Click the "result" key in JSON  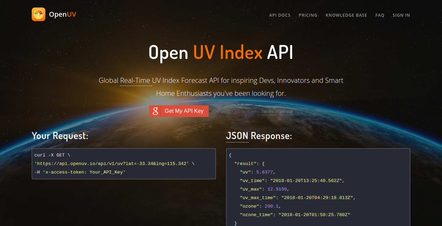click(x=245, y=164)
